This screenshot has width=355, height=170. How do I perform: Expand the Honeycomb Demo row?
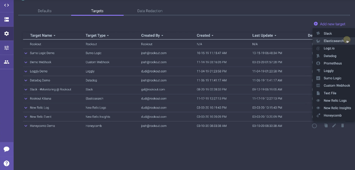[x=26, y=126]
